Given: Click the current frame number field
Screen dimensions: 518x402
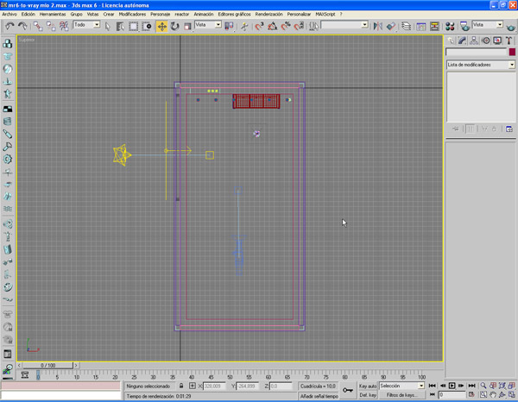Looking at the screenshot, I should pos(452,395).
